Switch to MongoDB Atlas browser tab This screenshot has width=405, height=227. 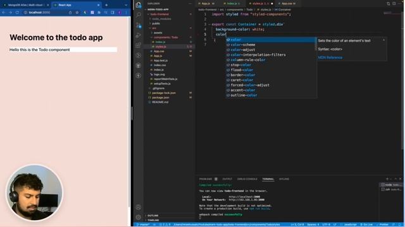coord(25,5)
